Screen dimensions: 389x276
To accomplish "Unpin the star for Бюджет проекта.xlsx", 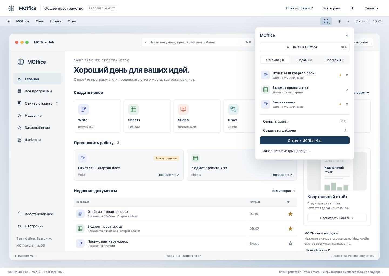I will coord(290,229).
